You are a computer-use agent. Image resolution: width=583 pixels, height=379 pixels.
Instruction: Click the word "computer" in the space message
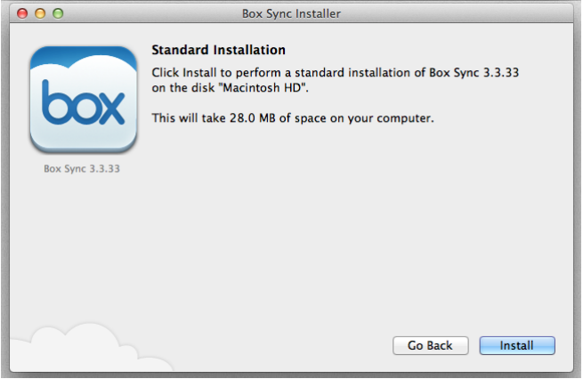point(403,118)
